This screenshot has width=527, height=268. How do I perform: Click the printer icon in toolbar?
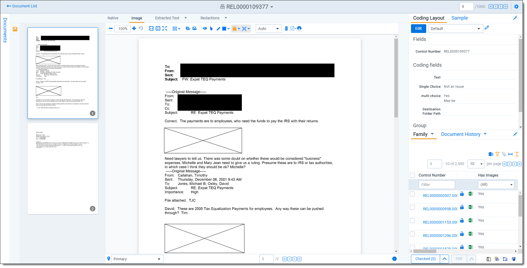coord(299,28)
